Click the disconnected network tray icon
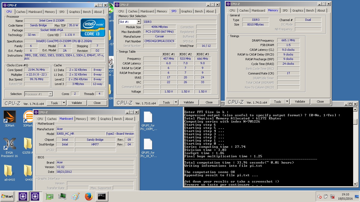This screenshot has height=202, width=360. (x=332, y=196)
